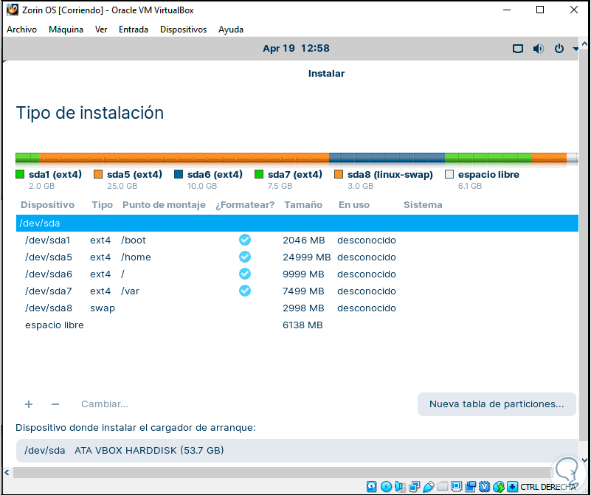This screenshot has width=591, height=495.
Task: Click the VirtualBox app icon in title bar
Action: click(x=13, y=10)
